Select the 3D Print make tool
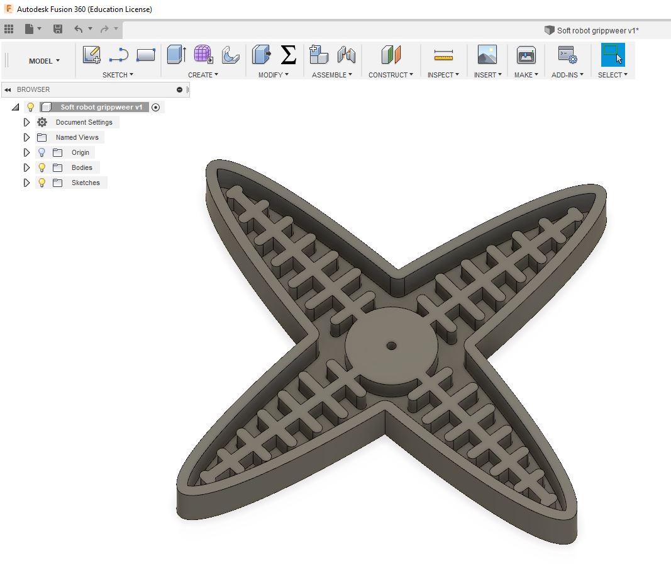 click(x=526, y=55)
